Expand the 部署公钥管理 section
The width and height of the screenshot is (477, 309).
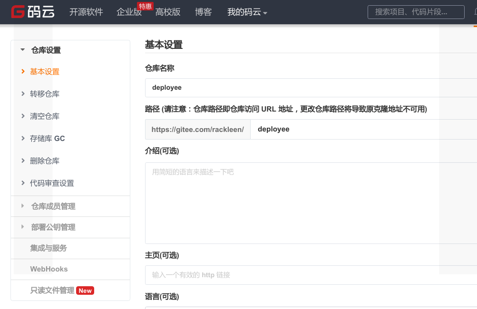pyautogui.click(x=53, y=227)
